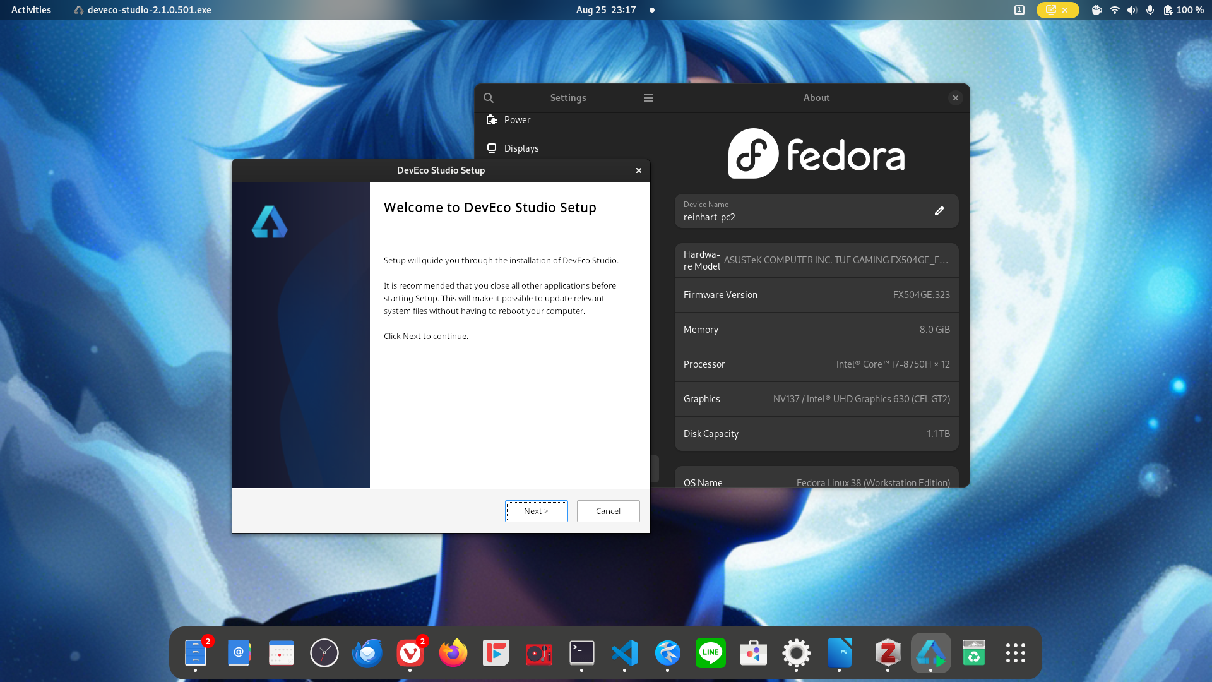Open Settings gear icon in the dock

pos(797,653)
